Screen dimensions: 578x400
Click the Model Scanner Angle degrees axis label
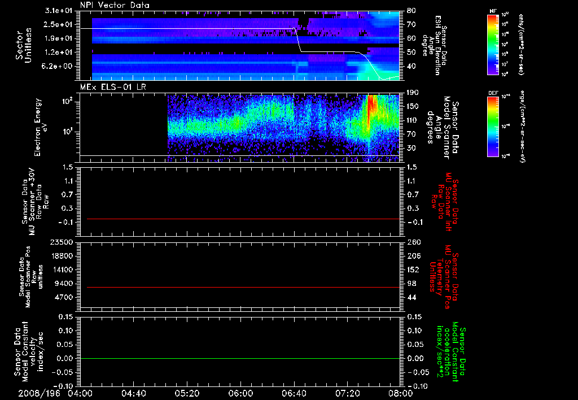pyautogui.click(x=443, y=128)
